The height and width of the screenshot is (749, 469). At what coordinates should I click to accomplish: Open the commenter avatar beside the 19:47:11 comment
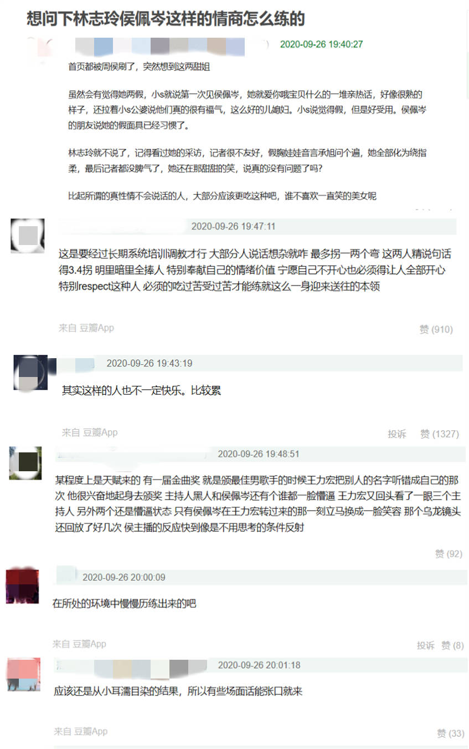(28, 236)
